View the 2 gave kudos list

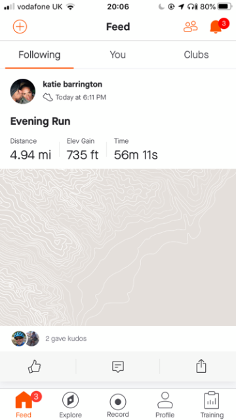(x=66, y=339)
